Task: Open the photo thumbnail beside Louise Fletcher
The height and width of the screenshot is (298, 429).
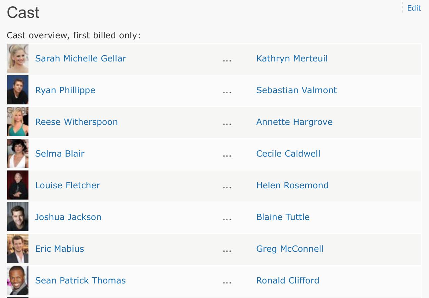Action: [18, 185]
